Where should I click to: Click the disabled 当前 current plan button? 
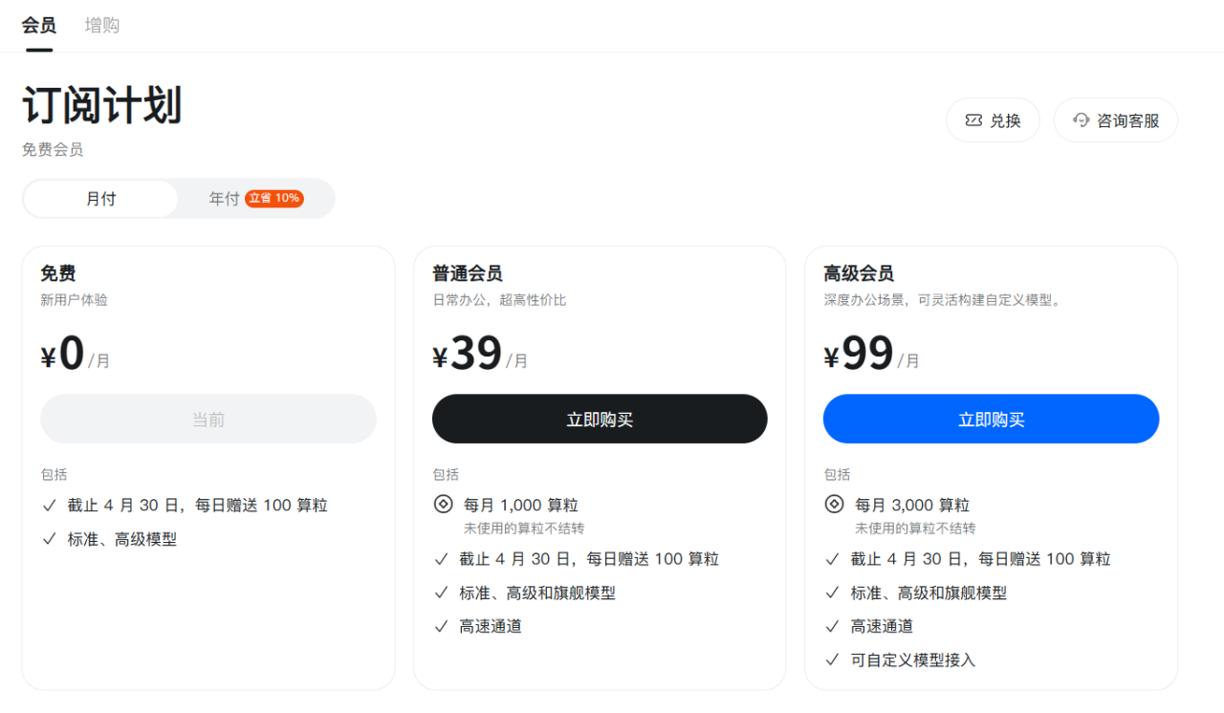tap(208, 420)
